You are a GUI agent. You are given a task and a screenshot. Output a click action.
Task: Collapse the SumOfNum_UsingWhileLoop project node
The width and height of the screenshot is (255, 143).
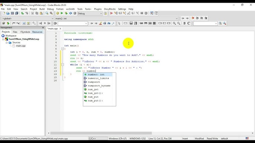pyautogui.click(x=3, y=39)
